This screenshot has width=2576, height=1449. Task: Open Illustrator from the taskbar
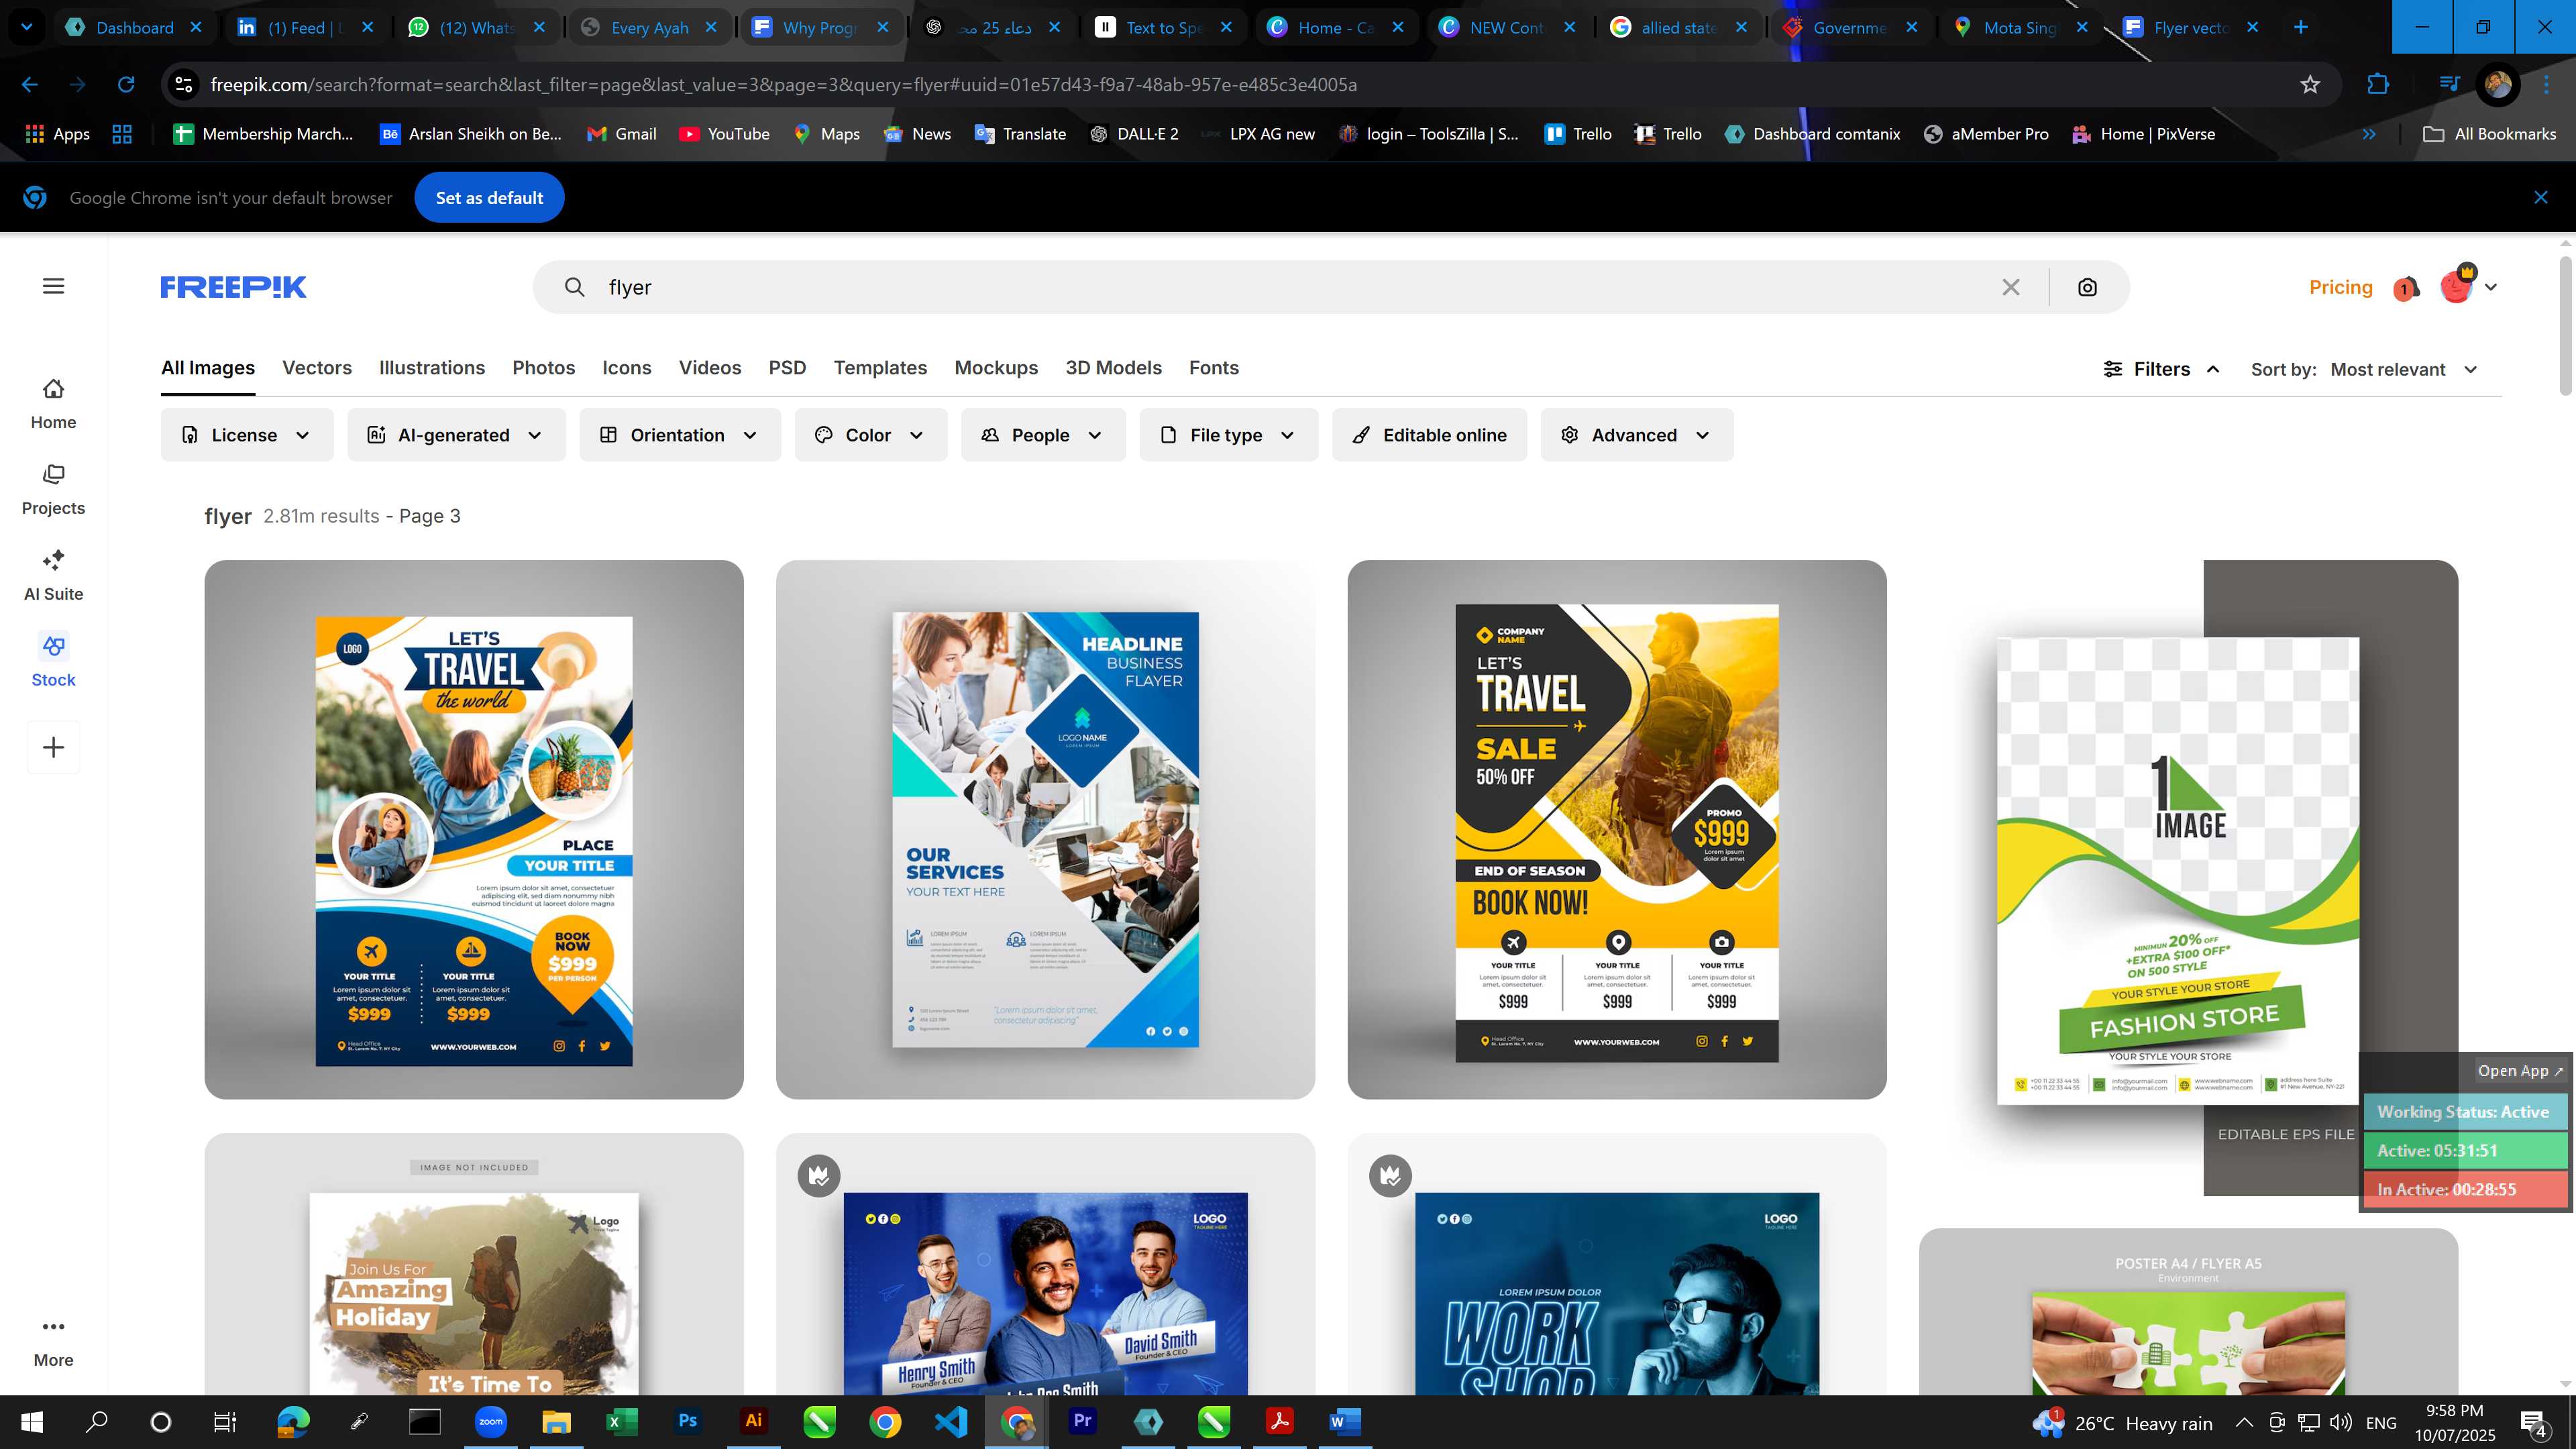click(x=754, y=1421)
